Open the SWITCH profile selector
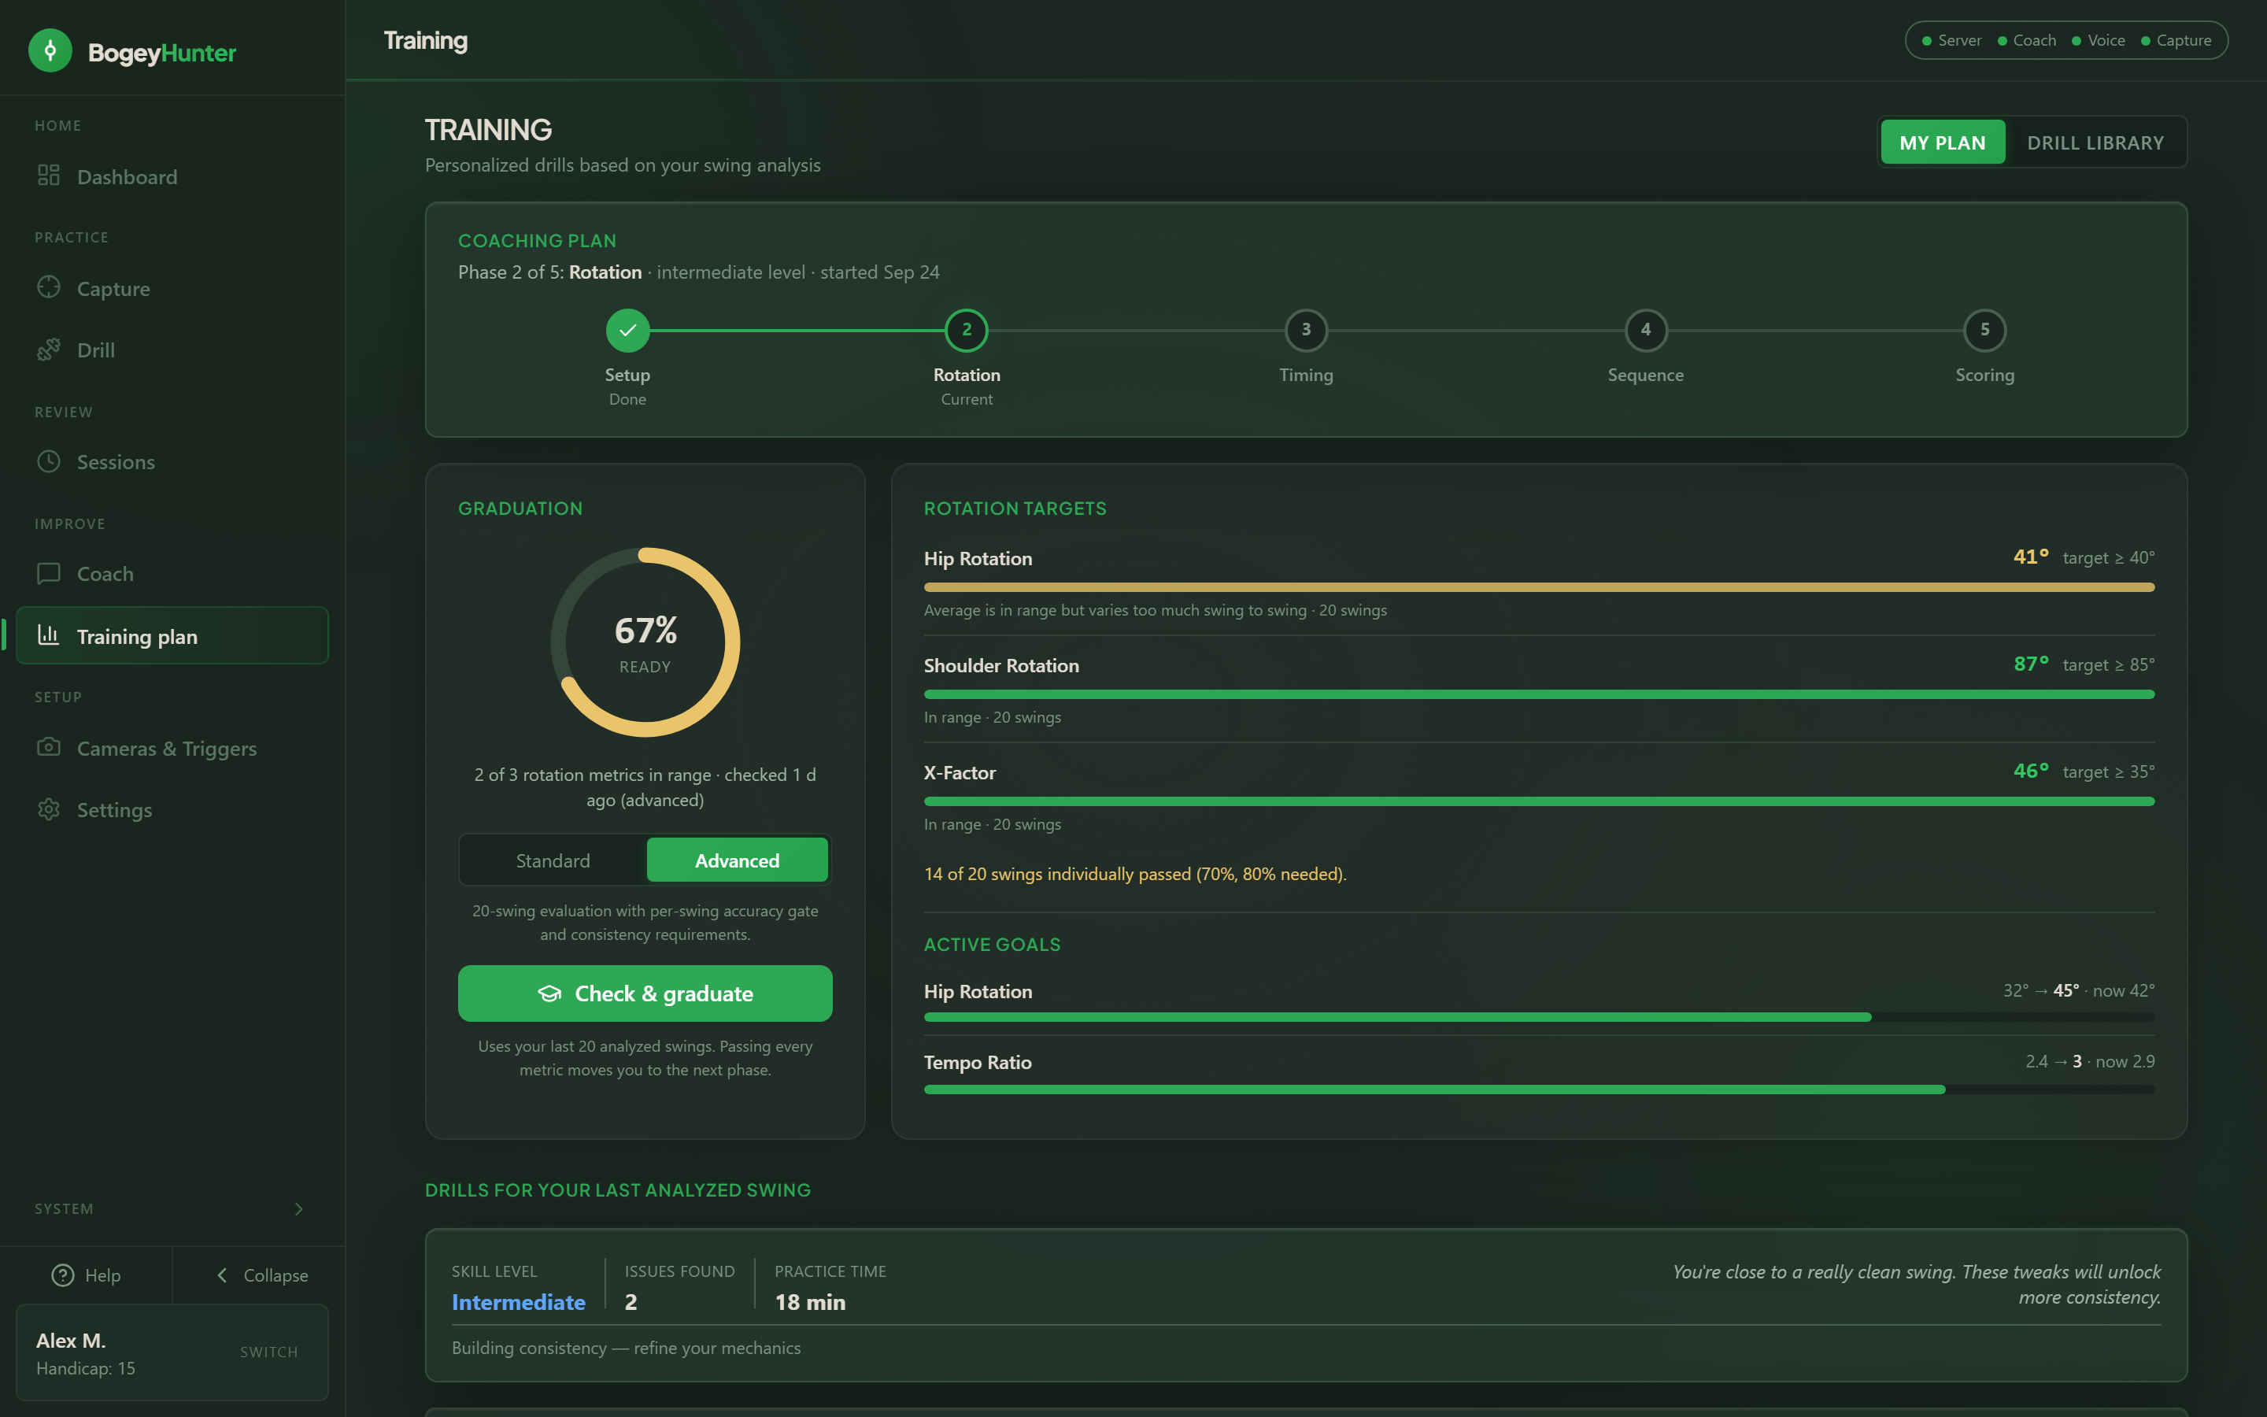2267x1417 pixels. [269, 1352]
